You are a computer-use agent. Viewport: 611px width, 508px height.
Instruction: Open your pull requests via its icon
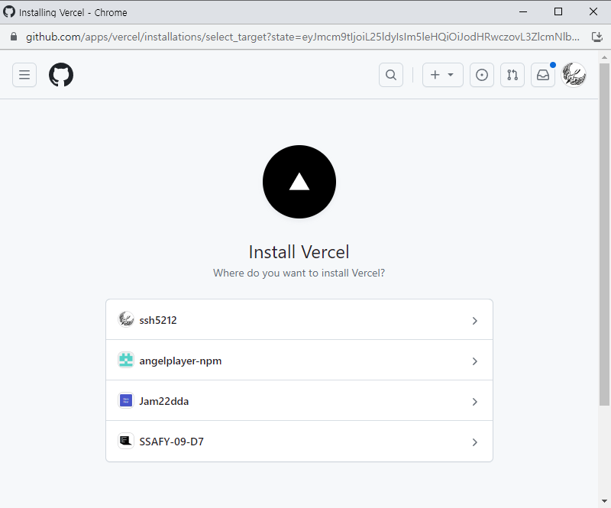pos(512,74)
